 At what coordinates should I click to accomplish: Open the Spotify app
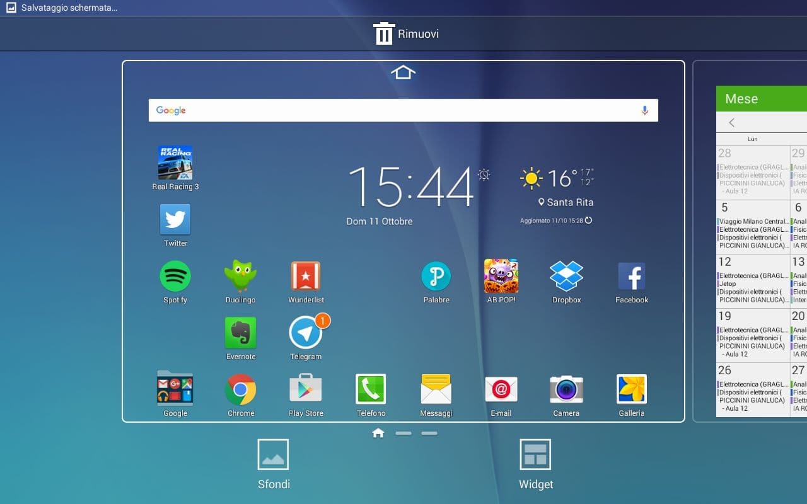click(175, 276)
